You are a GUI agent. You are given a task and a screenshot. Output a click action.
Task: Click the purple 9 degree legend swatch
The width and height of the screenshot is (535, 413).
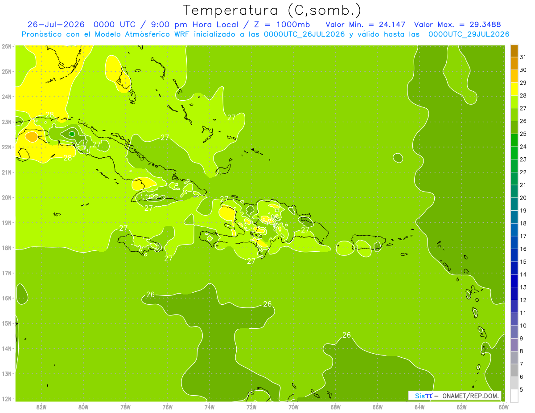point(514,332)
